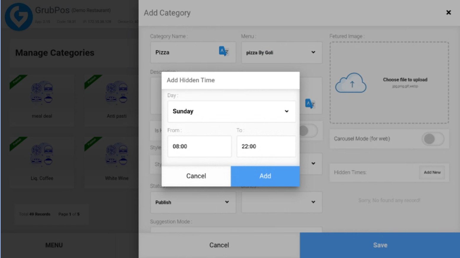Click the Sorry, No found any record text
The height and width of the screenshot is (258, 460).
tap(389, 200)
